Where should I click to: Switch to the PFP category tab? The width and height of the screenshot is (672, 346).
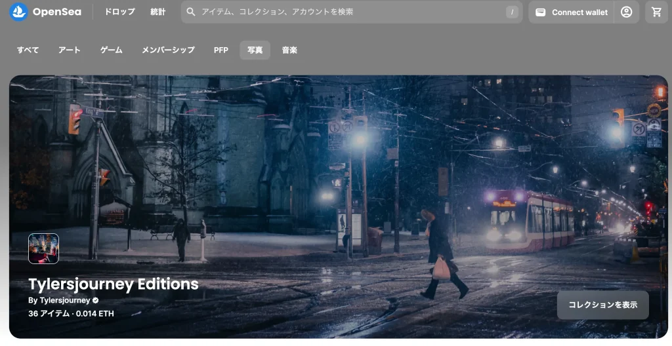[221, 50]
